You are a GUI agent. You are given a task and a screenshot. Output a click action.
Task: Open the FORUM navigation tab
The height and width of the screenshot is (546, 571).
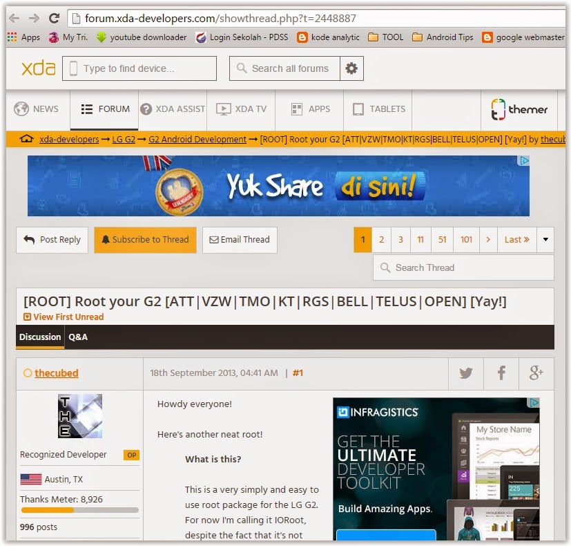point(104,109)
